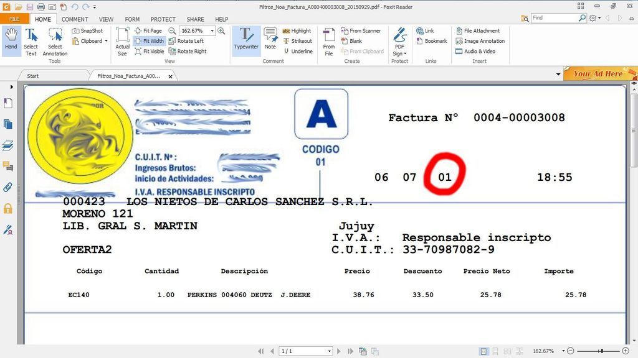Open the PDF Sign tool
This screenshot has height=358, width=638.
(x=399, y=41)
